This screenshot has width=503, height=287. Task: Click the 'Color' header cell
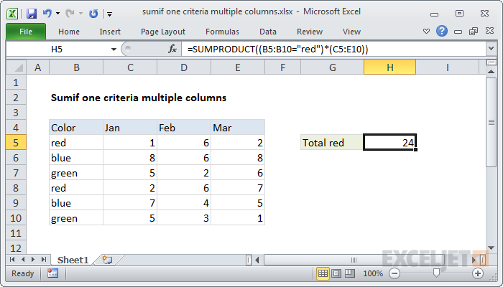coord(76,128)
